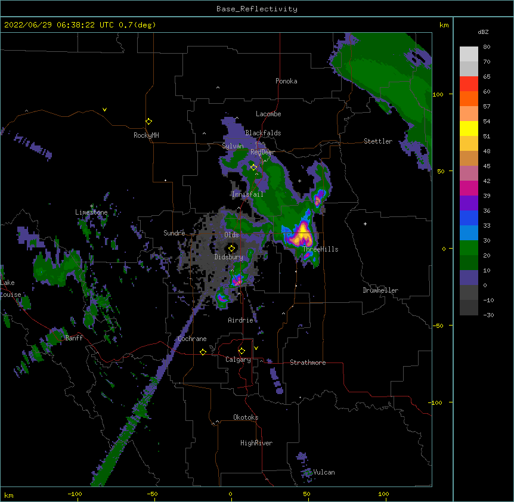The width and height of the screenshot is (514, 502).
Task: Click the intense yellow storm core near ThreeHills
Action: click(x=302, y=235)
